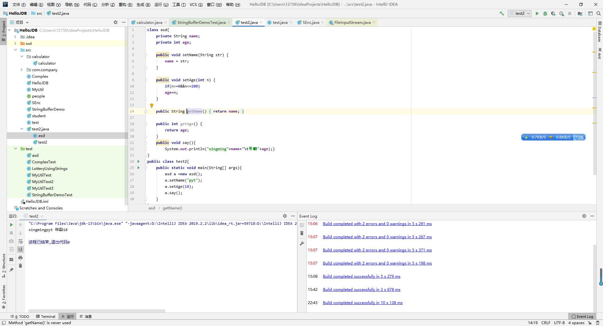This screenshot has height=326, width=603.
Task: Toggle the Project tool window sidebar tab
Action: tap(3, 32)
